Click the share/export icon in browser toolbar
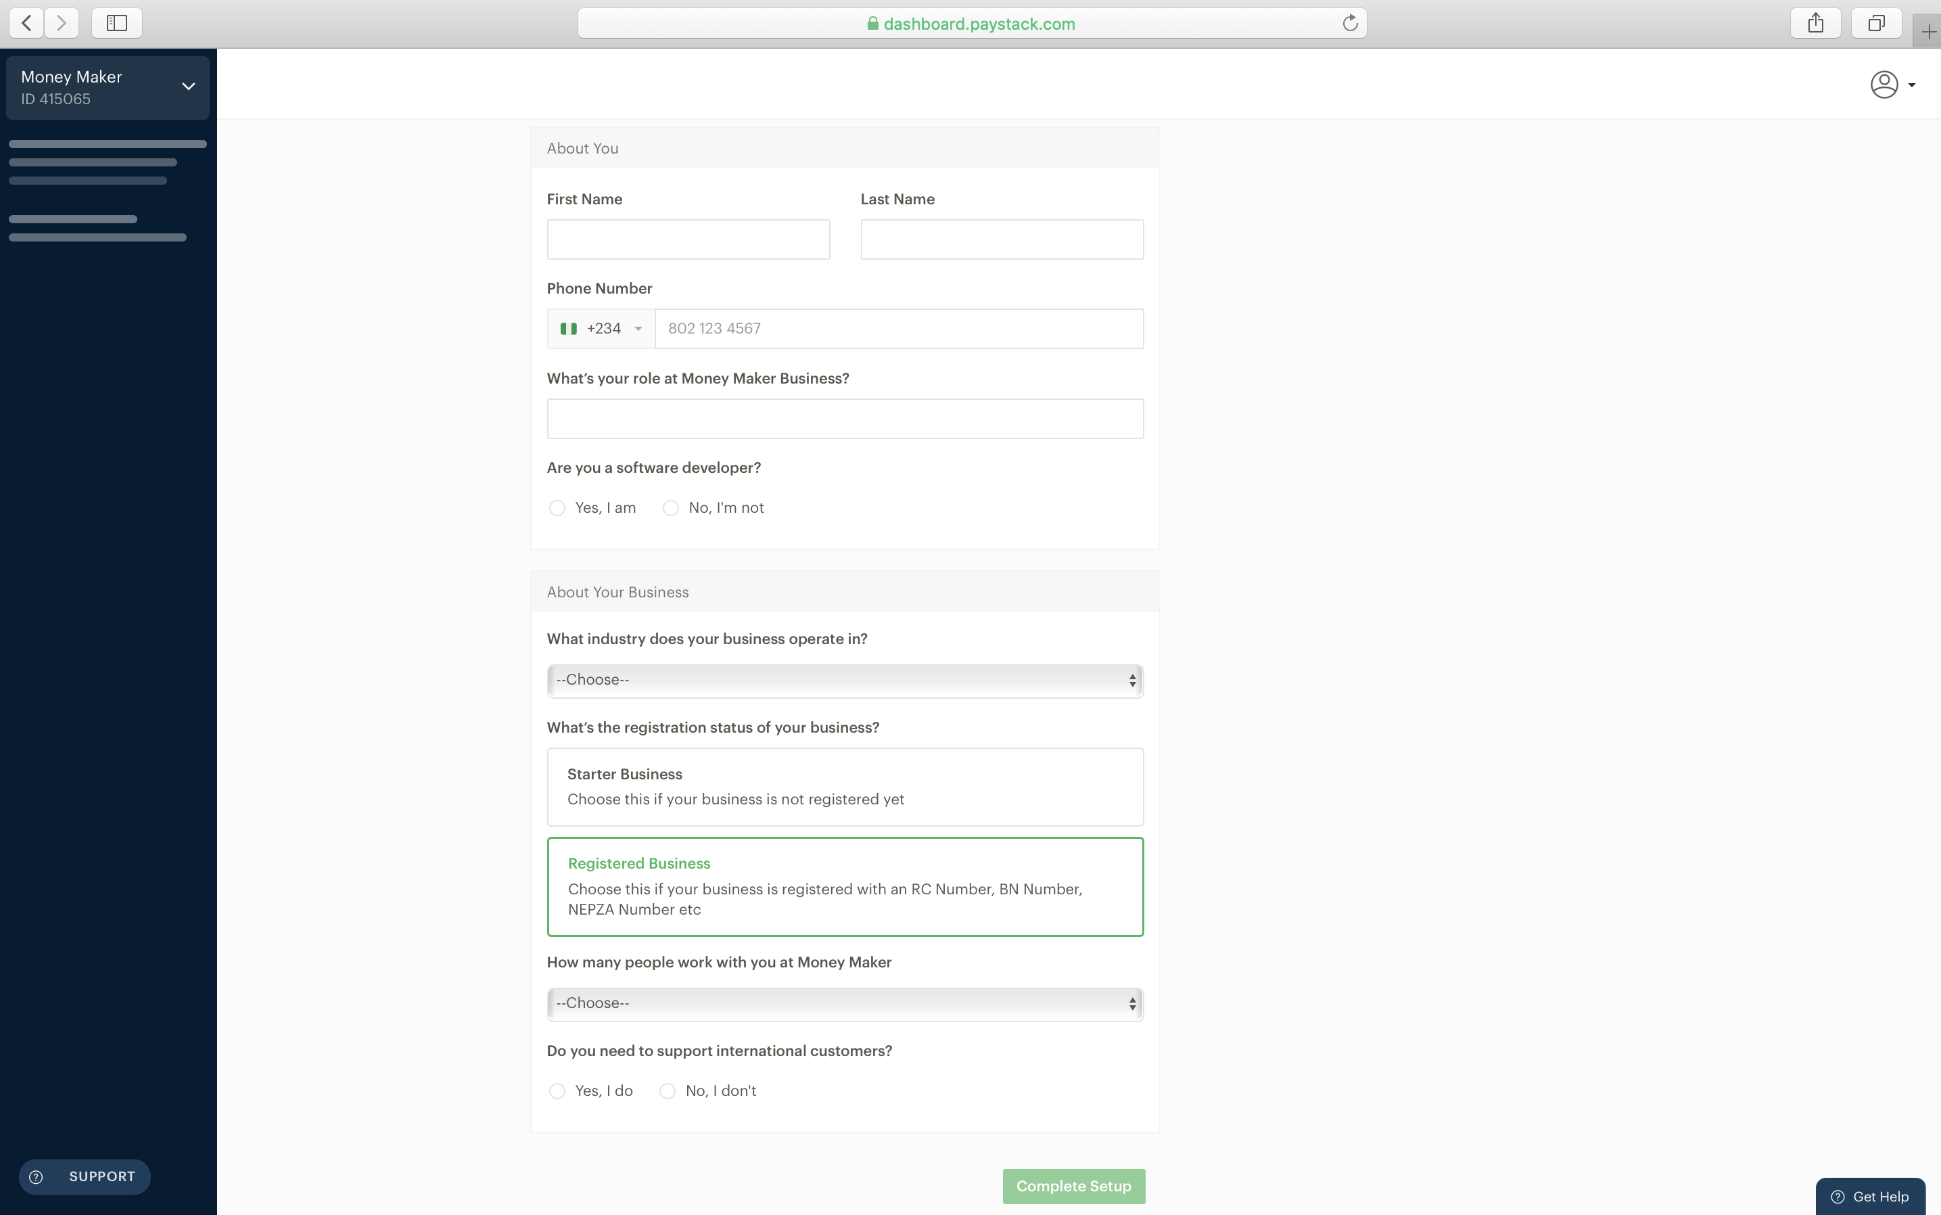 pyautogui.click(x=1815, y=22)
